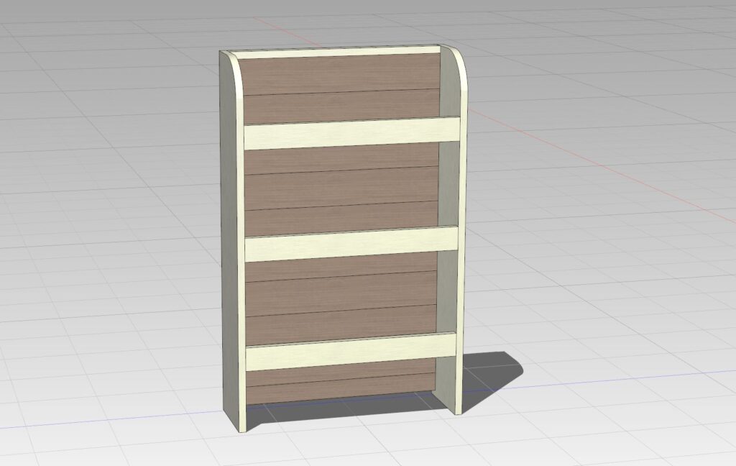Select the bottom foot of left side panel
The image size is (736, 466).
click(x=241, y=424)
